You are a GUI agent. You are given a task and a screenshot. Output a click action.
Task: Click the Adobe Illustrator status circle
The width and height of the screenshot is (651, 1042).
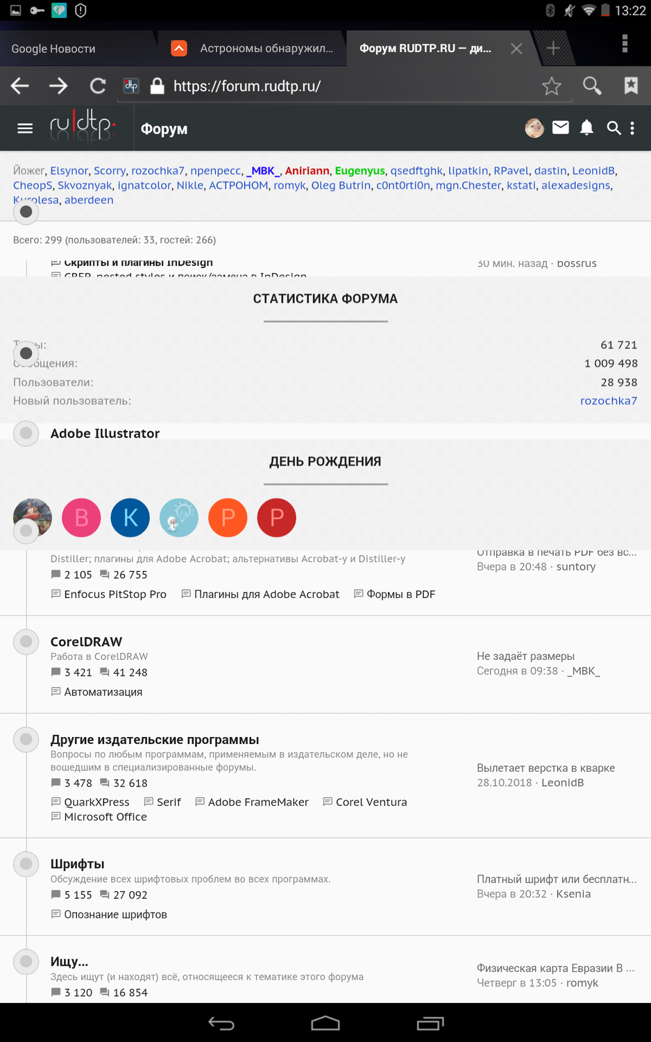pyautogui.click(x=26, y=433)
